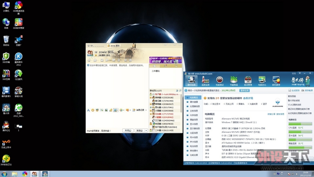The height and width of the screenshot is (177, 314).
Task: Open 电脑优化 monitor icon
Action: [x=262, y=81]
